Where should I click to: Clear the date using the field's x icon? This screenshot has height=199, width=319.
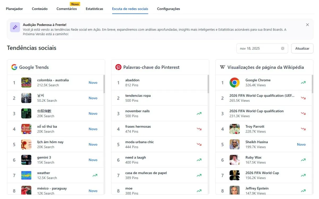283,48
